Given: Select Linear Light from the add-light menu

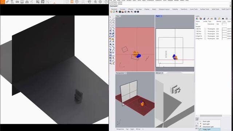Looking at the screenshot, I should pos(210,130).
